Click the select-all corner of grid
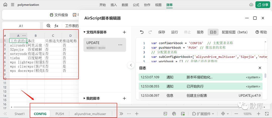This screenshot has height=118, width=272. (5, 35)
